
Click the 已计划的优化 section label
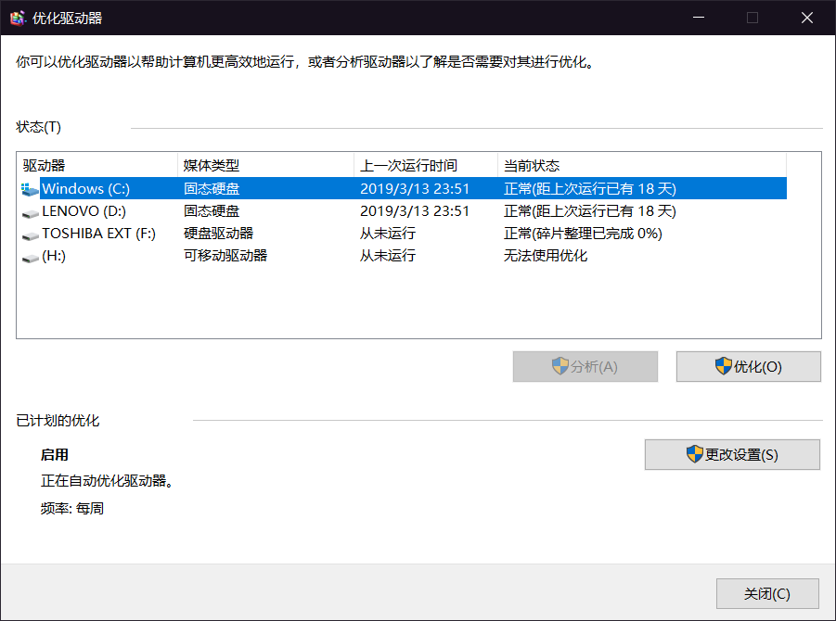(x=58, y=421)
